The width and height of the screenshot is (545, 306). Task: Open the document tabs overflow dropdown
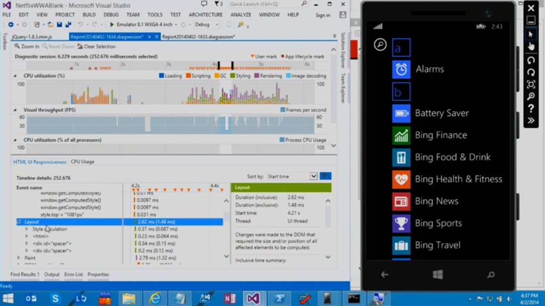click(334, 36)
